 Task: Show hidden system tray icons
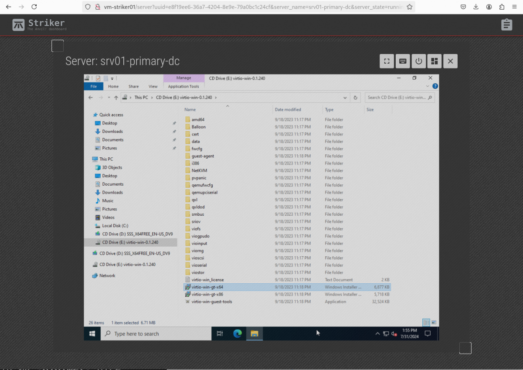point(377,334)
